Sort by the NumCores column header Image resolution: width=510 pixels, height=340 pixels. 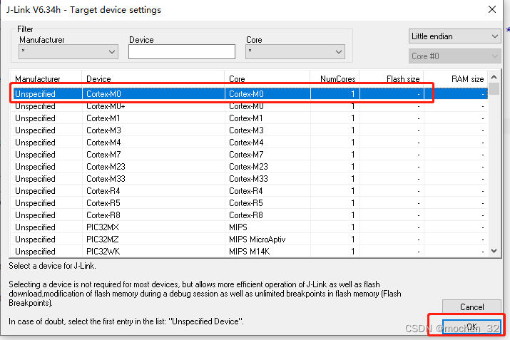[x=335, y=79]
